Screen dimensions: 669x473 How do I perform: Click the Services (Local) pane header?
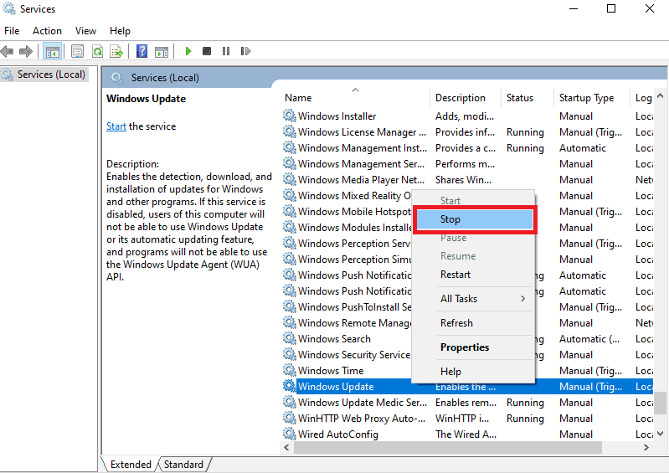click(165, 78)
